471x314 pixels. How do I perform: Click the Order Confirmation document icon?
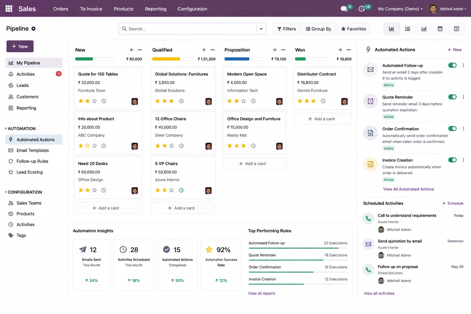[x=370, y=133]
